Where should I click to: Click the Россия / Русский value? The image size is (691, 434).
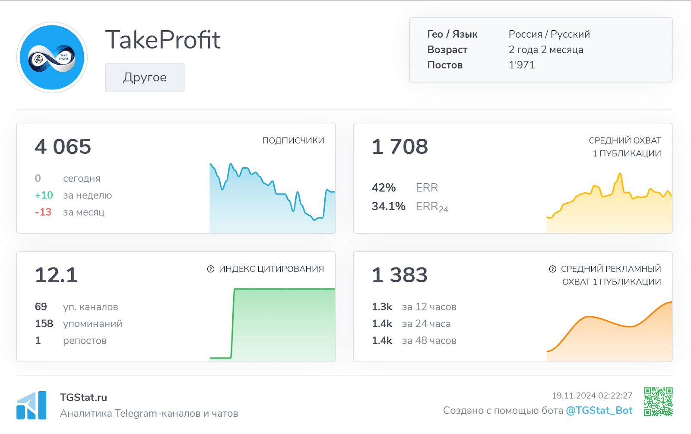pos(549,34)
